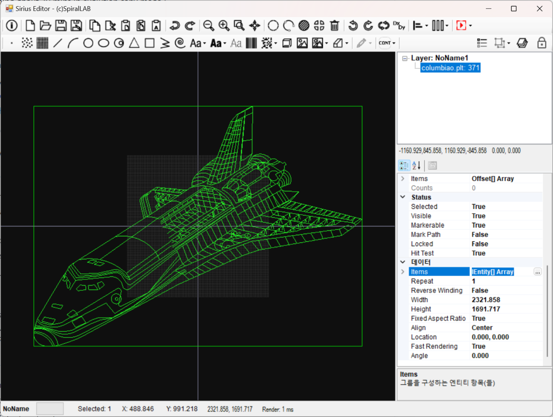The image size is (553, 417).
Task: Cut the selected entity
Action: pyautogui.click(x=110, y=25)
